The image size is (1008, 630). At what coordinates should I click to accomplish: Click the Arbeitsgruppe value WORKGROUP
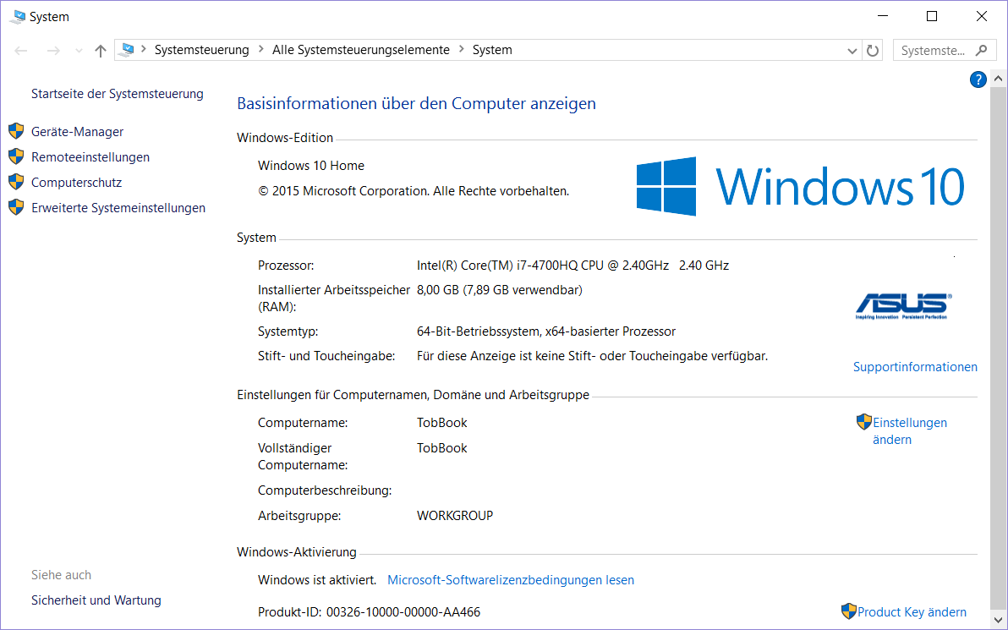(454, 516)
